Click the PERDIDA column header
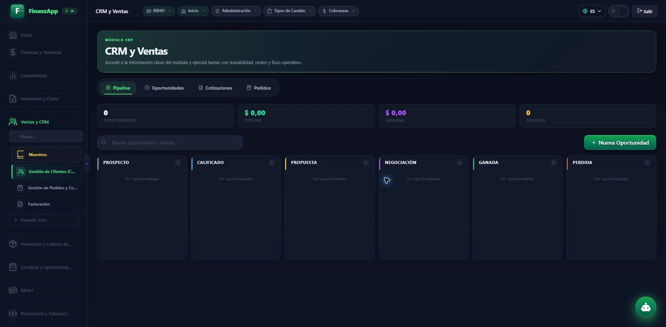Viewport: 666px width, 327px height. 611,163
